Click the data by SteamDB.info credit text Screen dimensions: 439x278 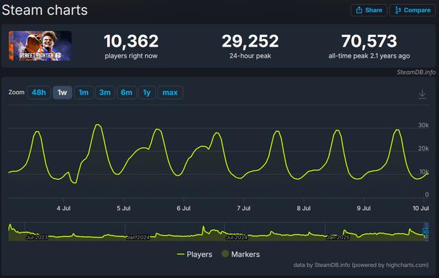(361, 265)
